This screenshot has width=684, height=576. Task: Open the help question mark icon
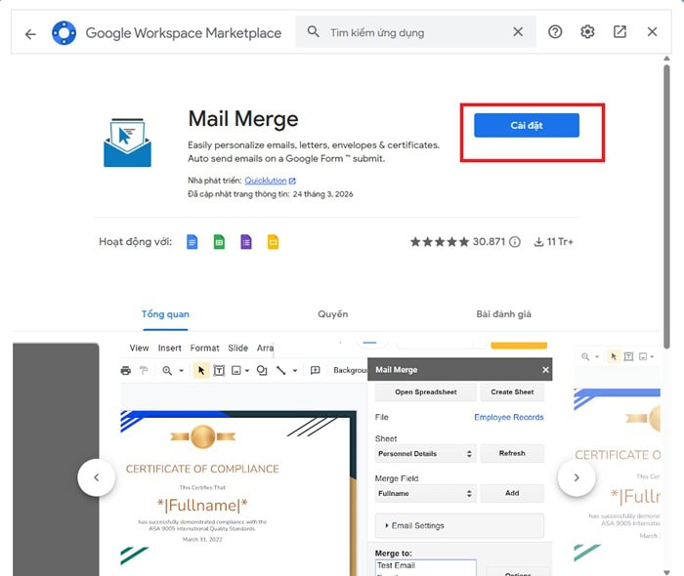coord(555,32)
